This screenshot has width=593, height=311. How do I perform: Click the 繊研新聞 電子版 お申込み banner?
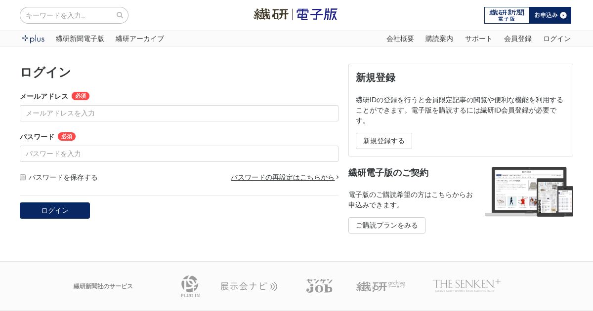(x=528, y=15)
